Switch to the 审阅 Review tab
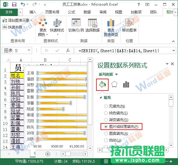The height and width of the screenshot is (165, 178). coord(103,12)
